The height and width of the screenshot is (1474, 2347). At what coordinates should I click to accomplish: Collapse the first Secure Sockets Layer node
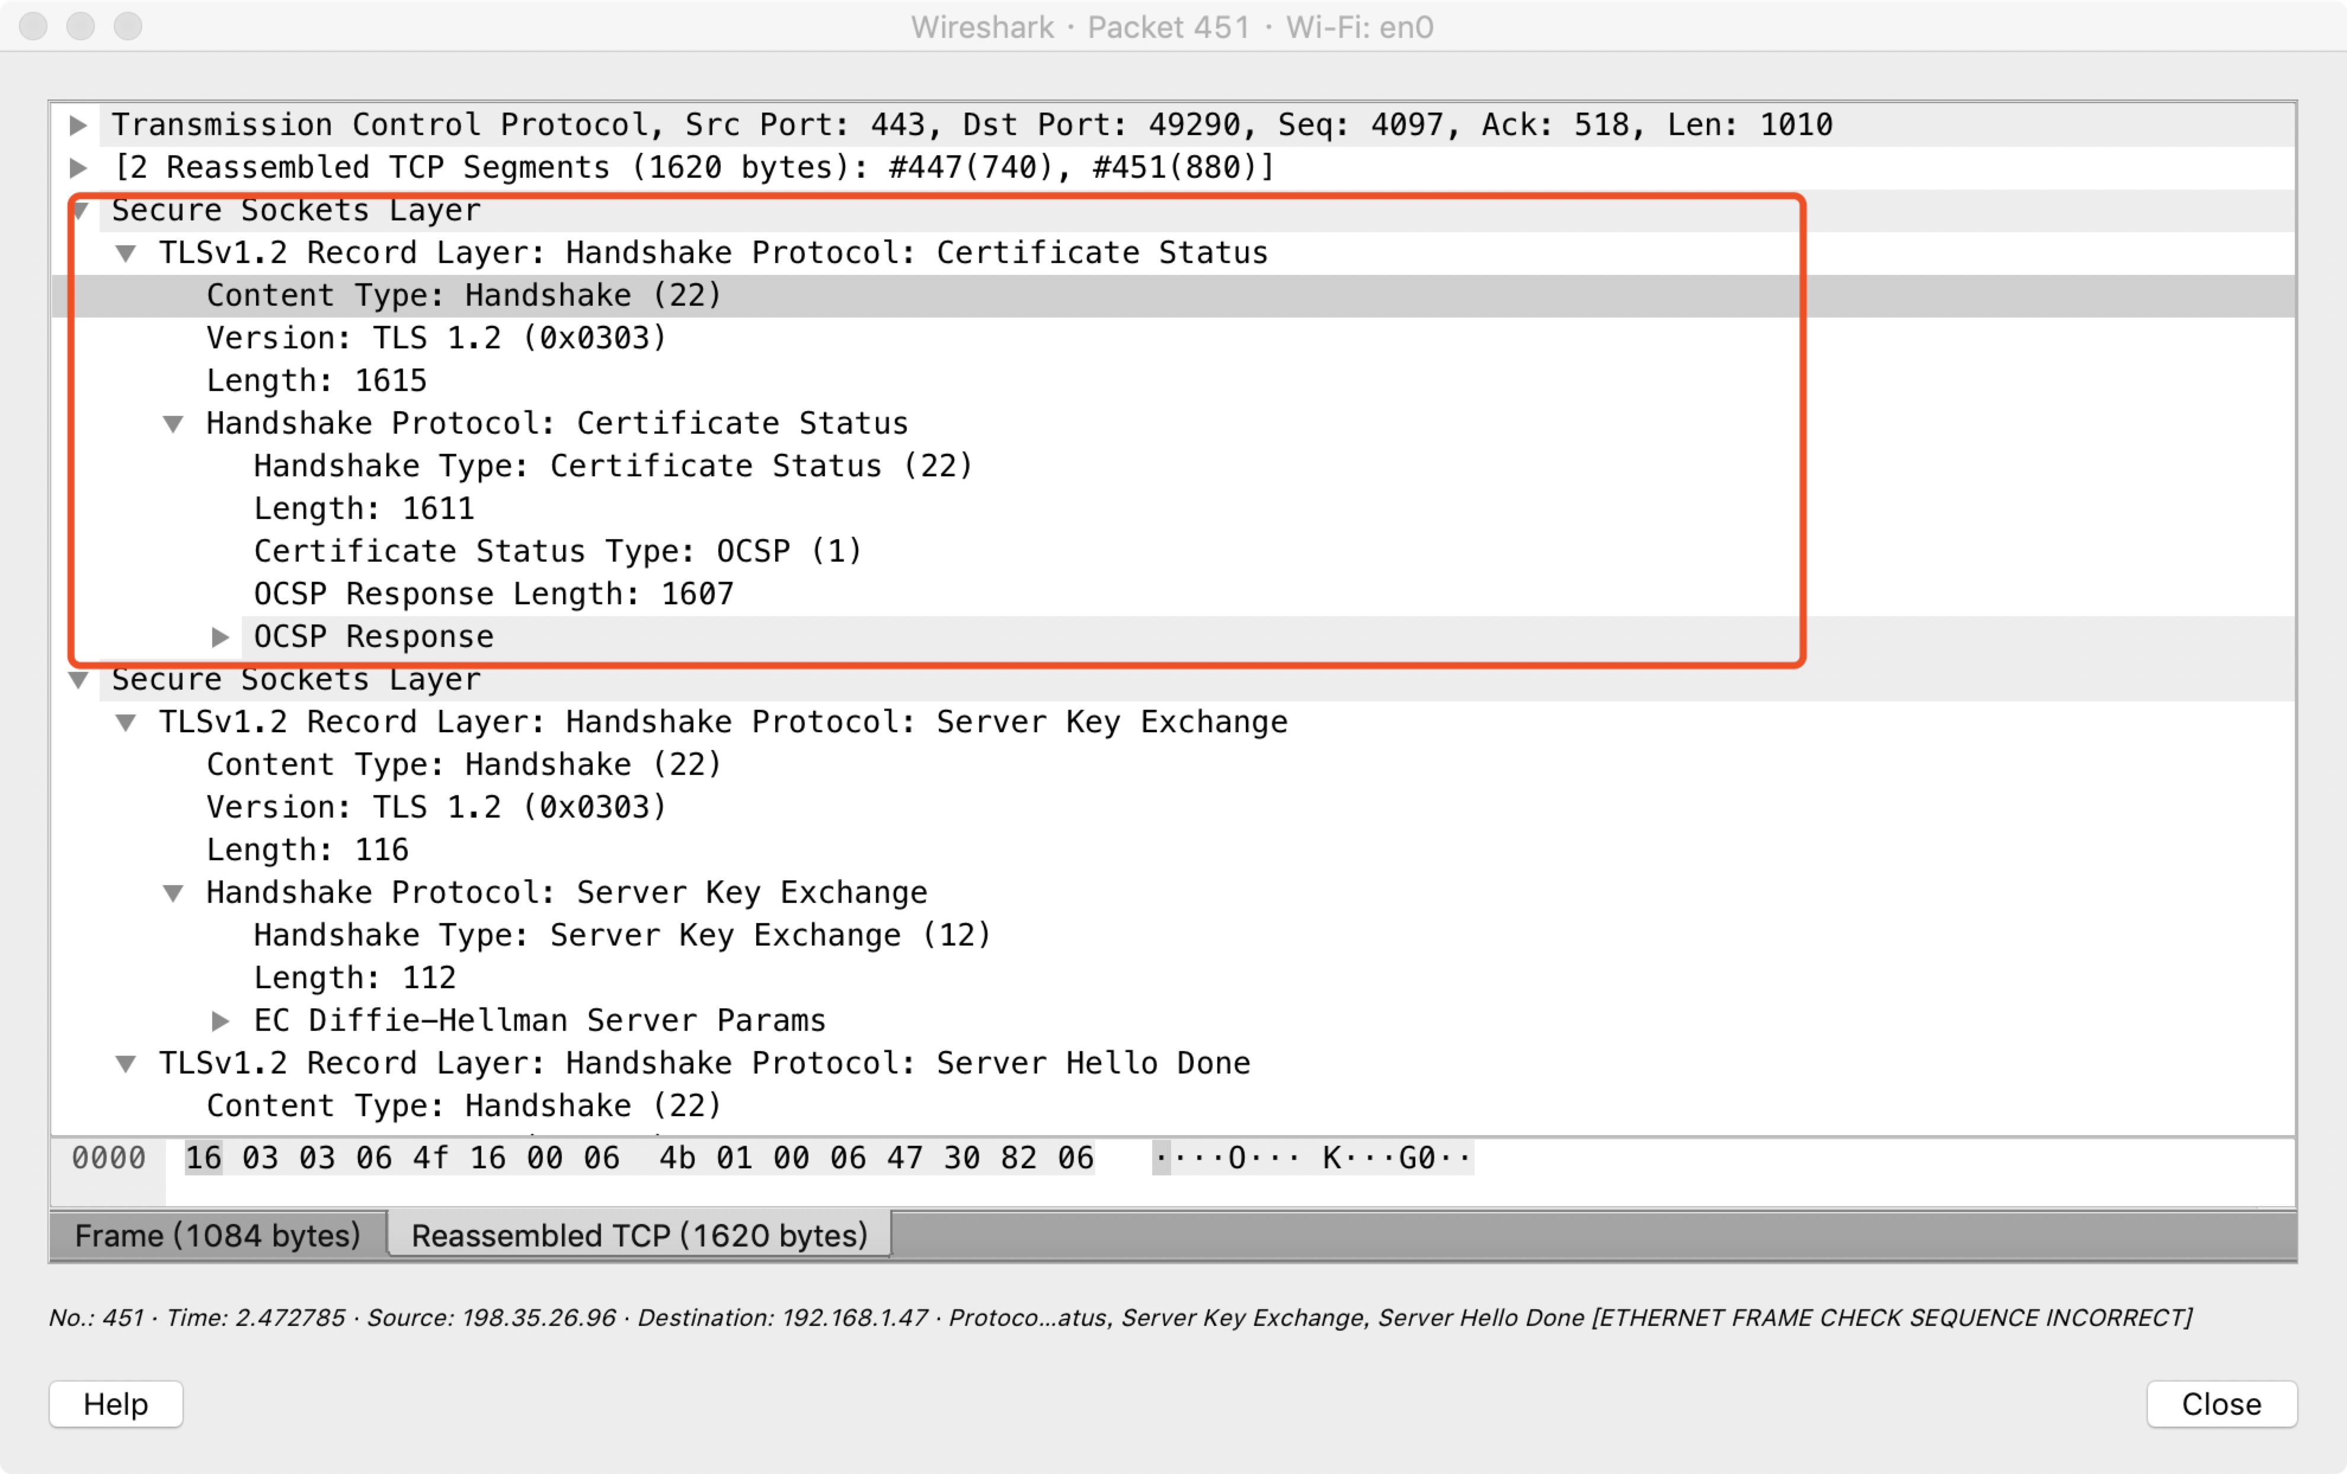[x=80, y=210]
